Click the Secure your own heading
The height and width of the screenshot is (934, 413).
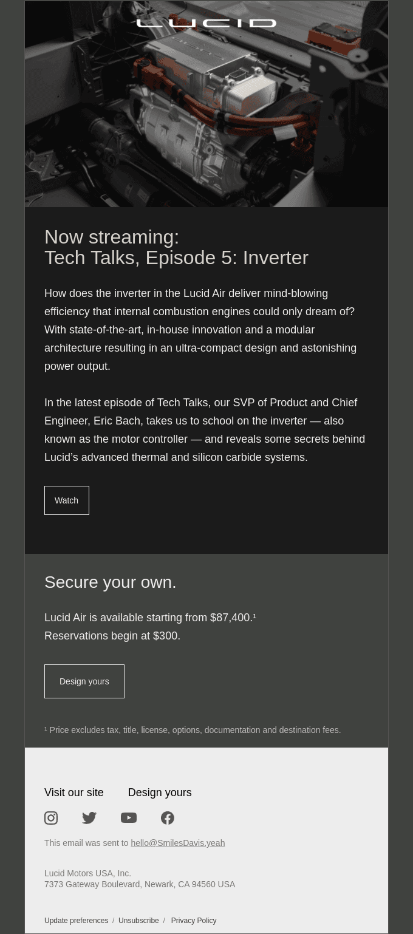(x=111, y=582)
